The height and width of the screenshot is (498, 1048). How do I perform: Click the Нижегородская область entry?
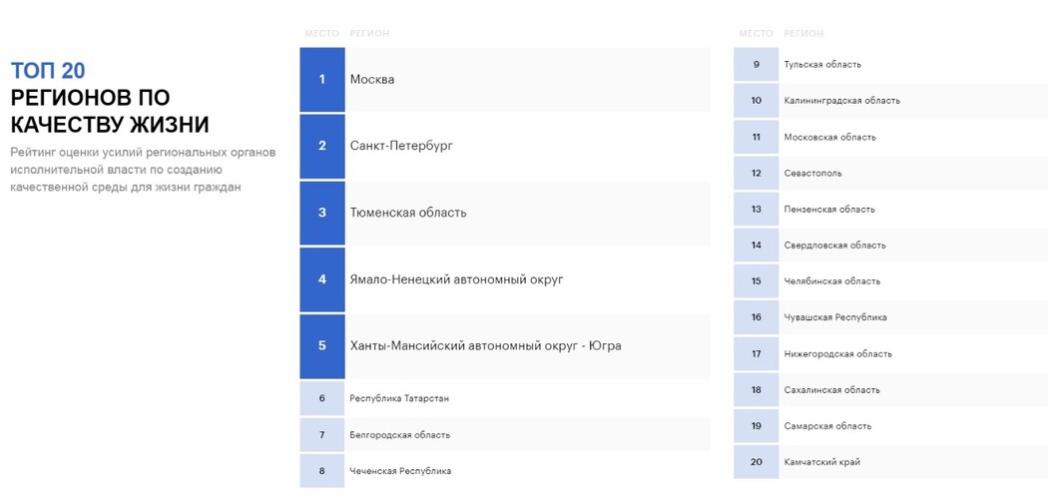click(x=890, y=353)
